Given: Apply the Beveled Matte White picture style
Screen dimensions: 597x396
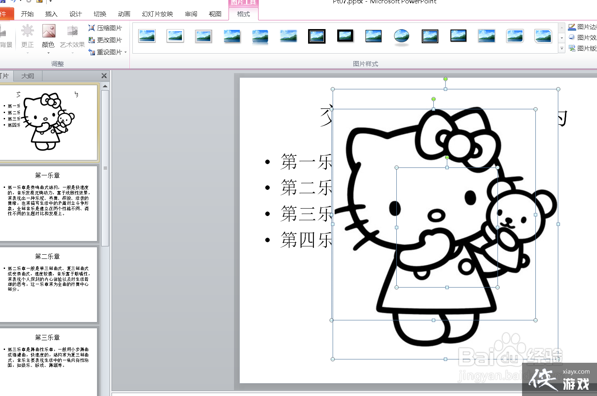Looking at the screenshot, I should pos(175,36).
